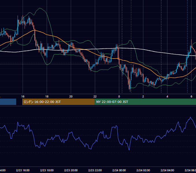196x173 pixels.
Task: Click the 2/23 20:00 date label
Action: pyautogui.click(x=71, y=170)
